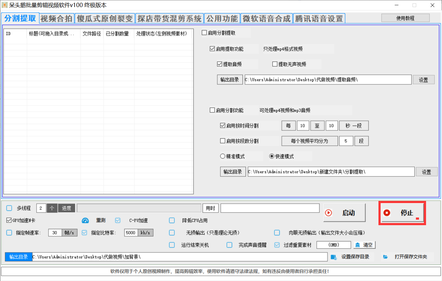Select the 分割提取 tab
Viewport: 442px width, 281px height.
click(20, 18)
